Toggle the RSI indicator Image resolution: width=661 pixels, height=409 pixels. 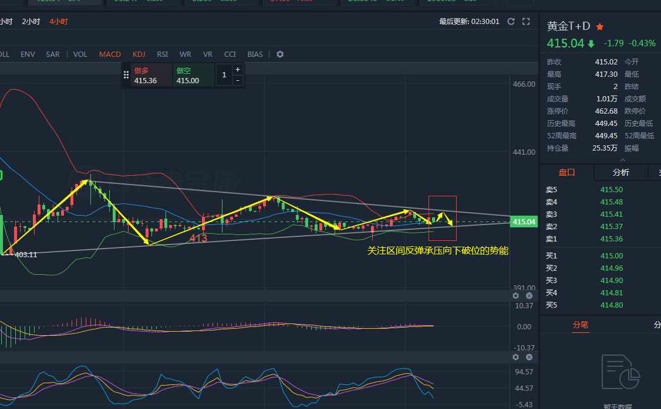click(162, 54)
